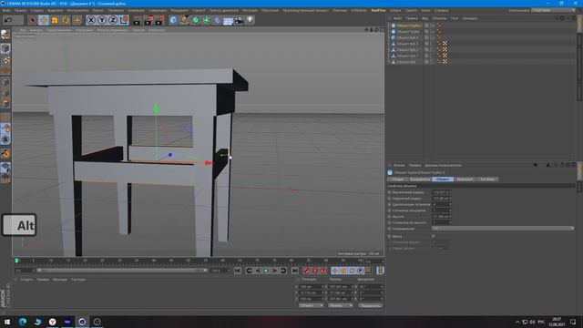Viewport: 583px width, 328px height.
Task: Render the active view
Action: click(x=137, y=20)
